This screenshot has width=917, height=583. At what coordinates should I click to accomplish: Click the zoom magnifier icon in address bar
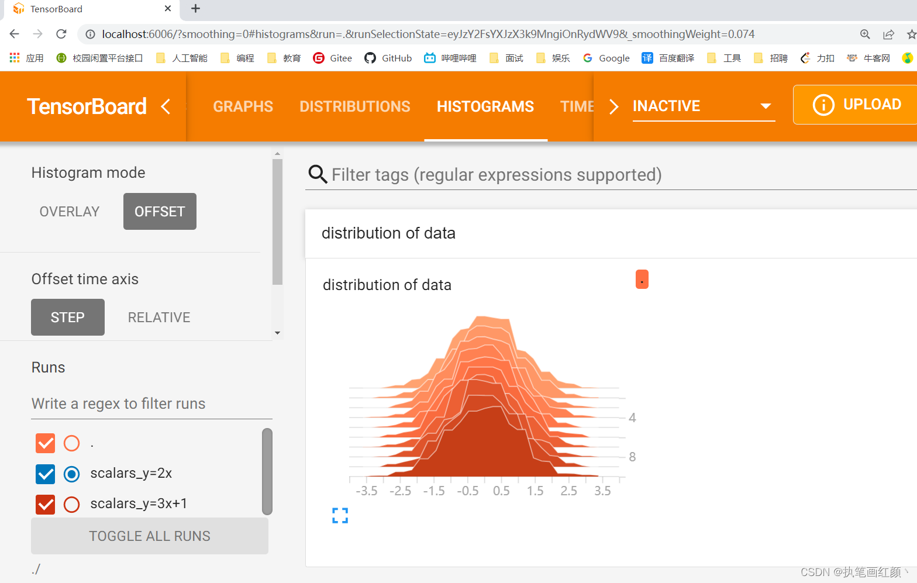[x=865, y=34]
